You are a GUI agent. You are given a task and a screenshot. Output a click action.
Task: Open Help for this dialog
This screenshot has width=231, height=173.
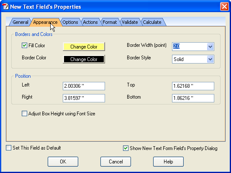pyautogui.click(x=168, y=162)
